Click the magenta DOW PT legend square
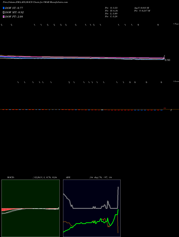The width and height of the screenshot is (179, 237). [x=4, y=17]
